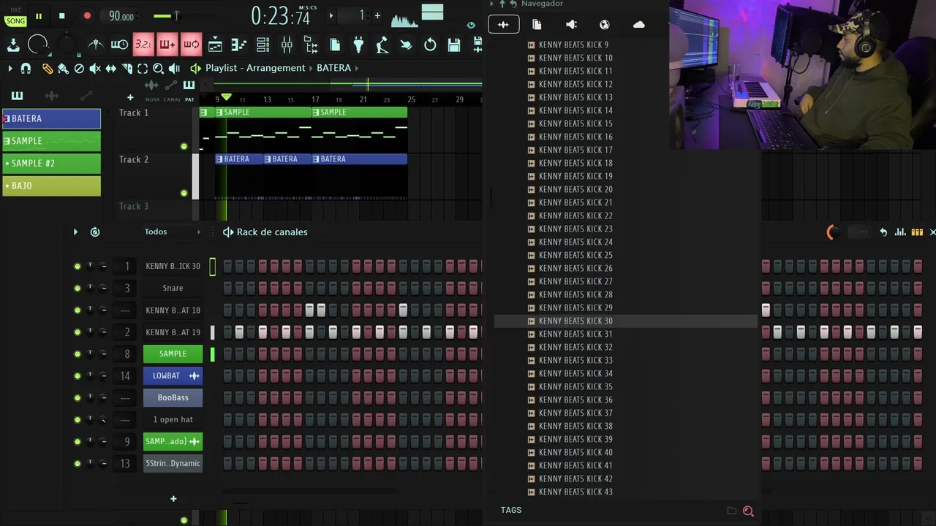Switch to browser plugins speaker tab
Image resolution: width=936 pixels, height=526 pixels.
(571, 24)
